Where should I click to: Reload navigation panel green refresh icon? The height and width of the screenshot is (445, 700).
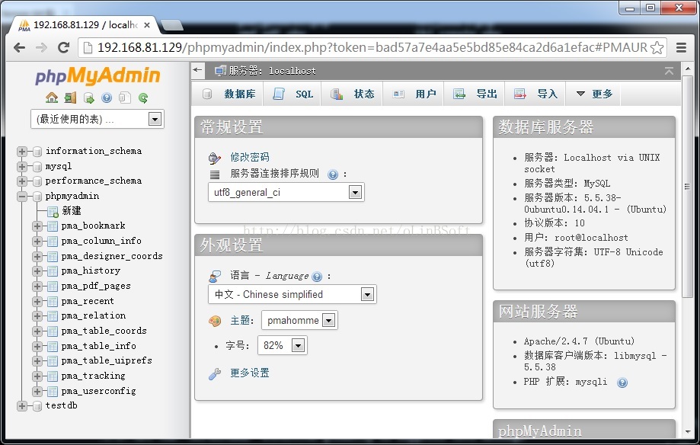tap(143, 98)
